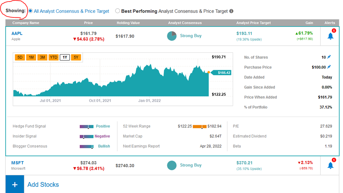Click the info icon beside Best Performing option
The width and height of the screenshot is (343, 193).
(231, 11)
